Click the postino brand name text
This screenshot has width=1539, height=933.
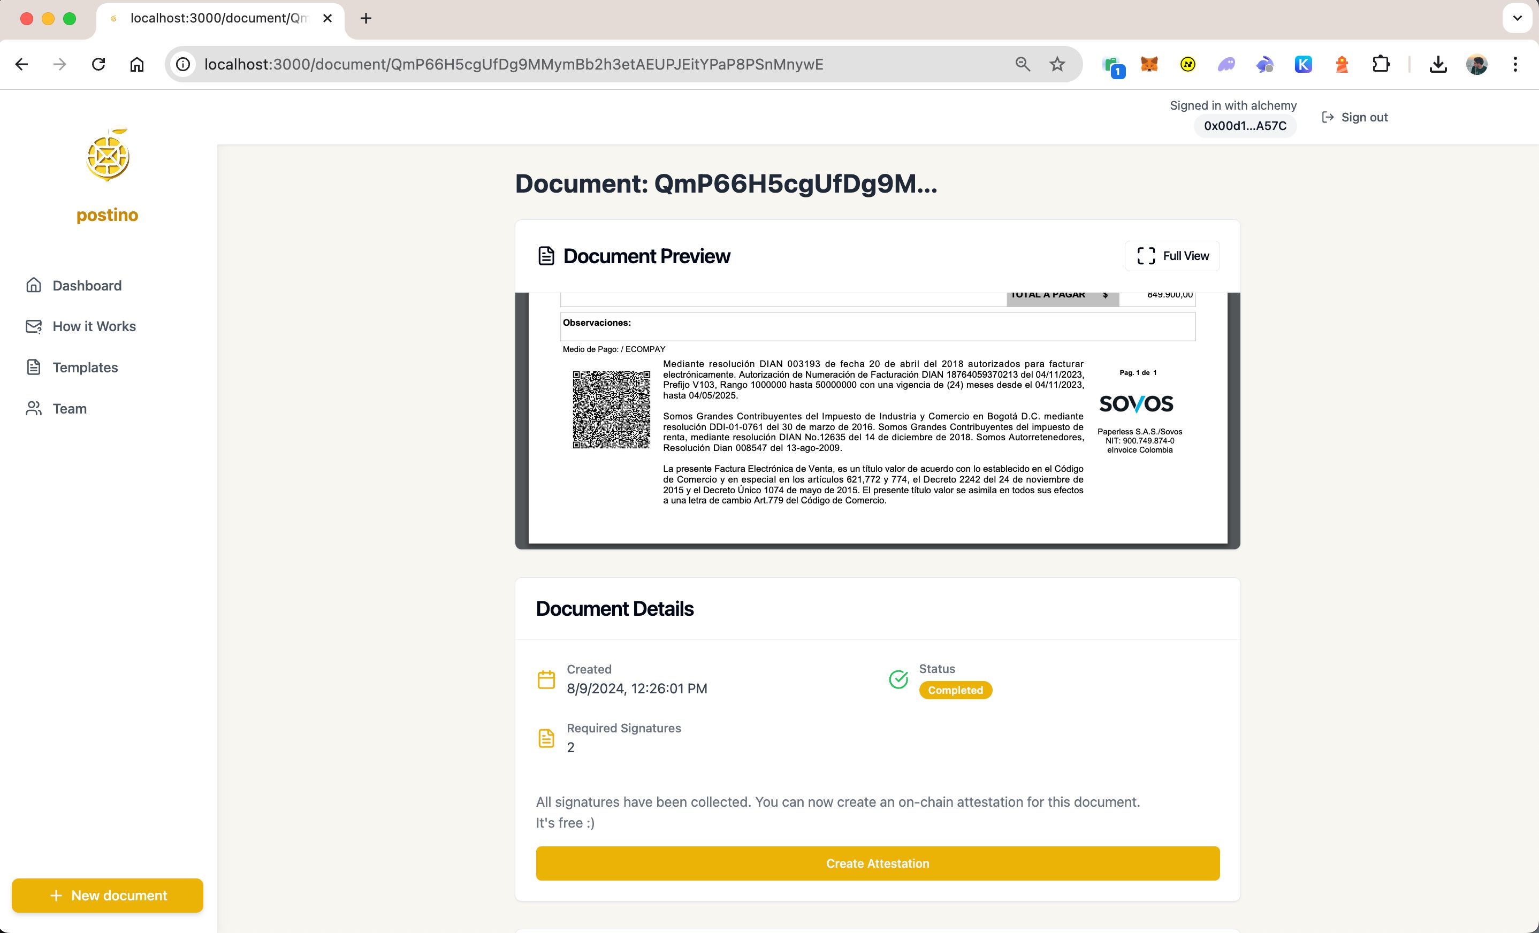click(108, 215)
